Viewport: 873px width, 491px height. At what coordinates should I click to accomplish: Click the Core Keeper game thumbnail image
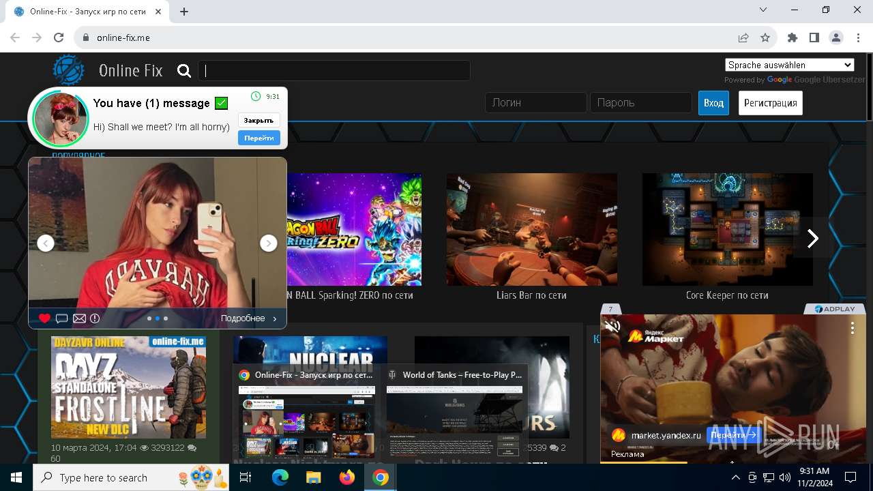click(x=728, y=229)
